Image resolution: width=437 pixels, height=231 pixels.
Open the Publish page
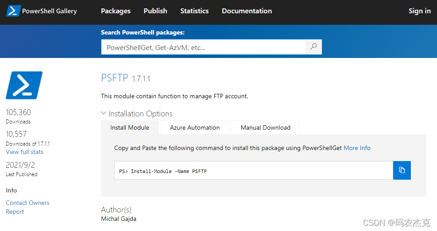click(x=155, y=11)
